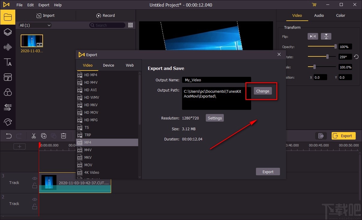
Task: Switch to the Web tab in Export dialog
Action: tap(130, 65)
